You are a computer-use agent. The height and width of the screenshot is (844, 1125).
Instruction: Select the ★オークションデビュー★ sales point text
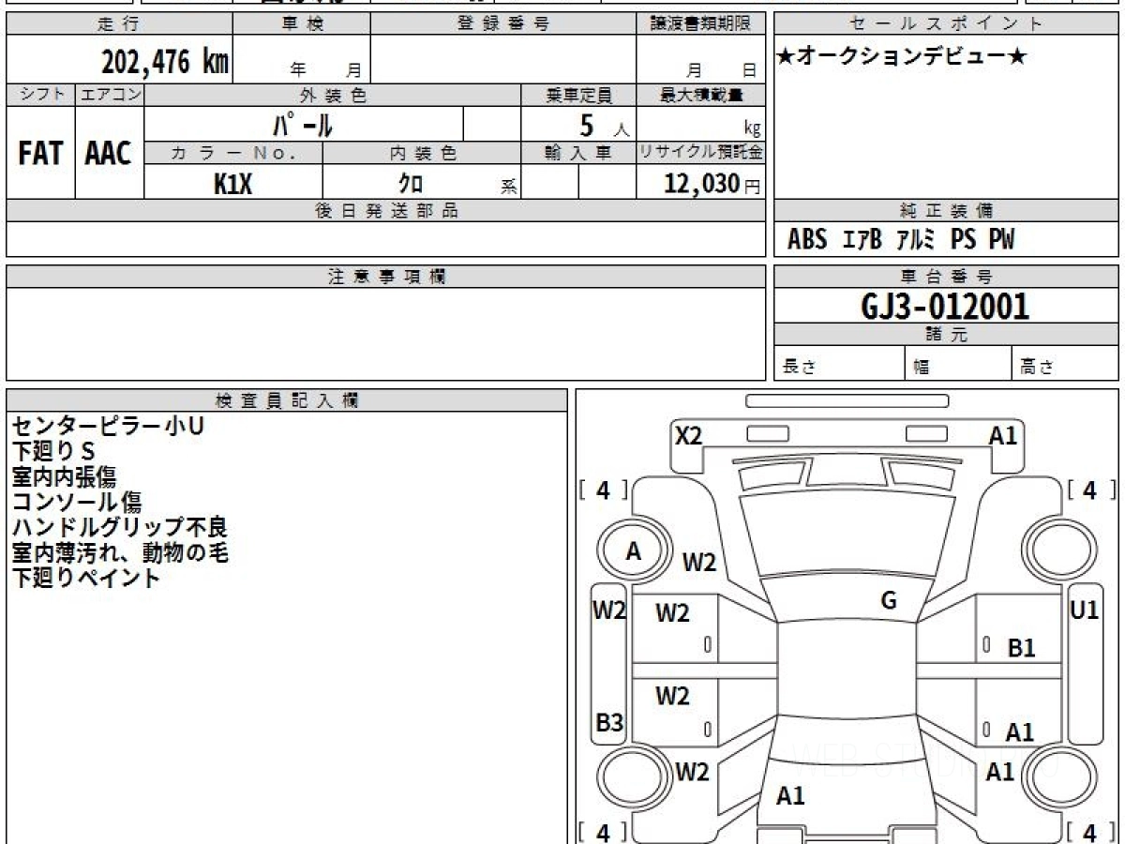click(902, 57)
